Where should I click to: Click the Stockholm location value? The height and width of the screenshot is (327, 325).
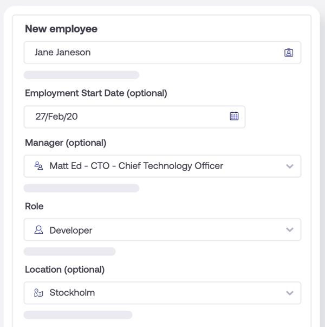72,293
